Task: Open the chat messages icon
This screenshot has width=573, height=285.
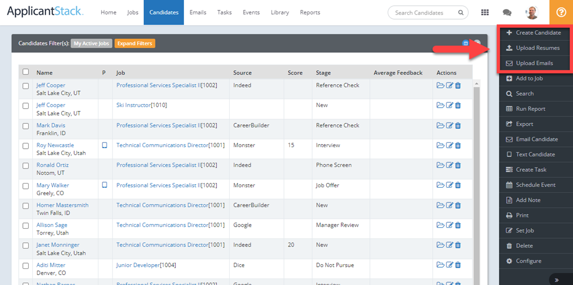Action: coord(507,12)
